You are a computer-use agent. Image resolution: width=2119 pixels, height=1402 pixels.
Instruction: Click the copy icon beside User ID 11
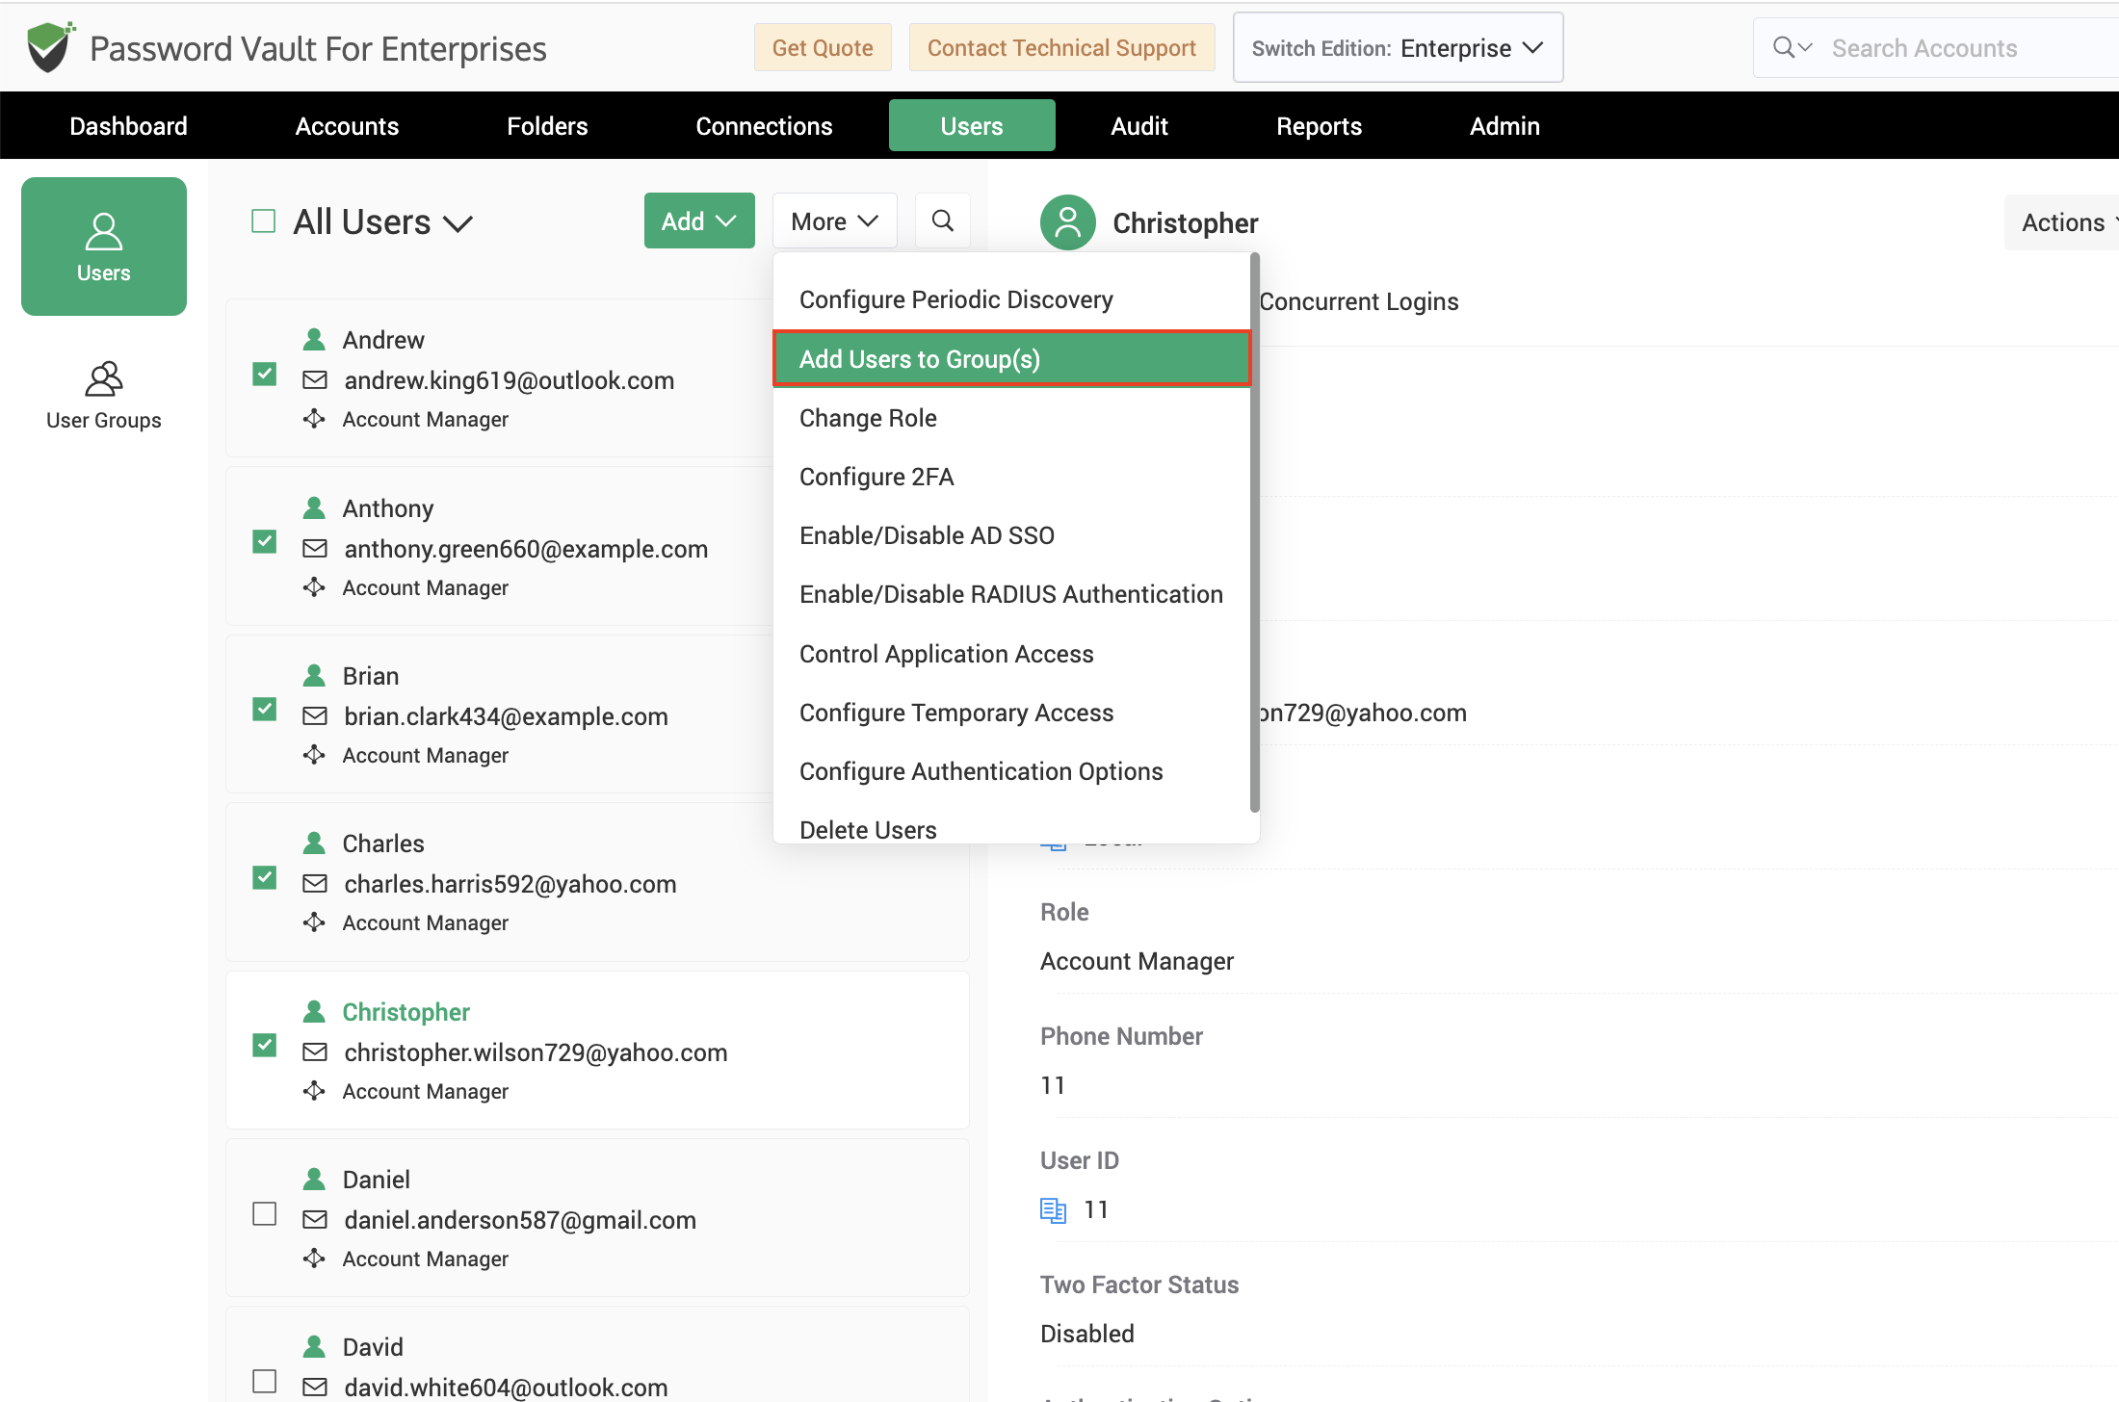pos(1053,1210)
